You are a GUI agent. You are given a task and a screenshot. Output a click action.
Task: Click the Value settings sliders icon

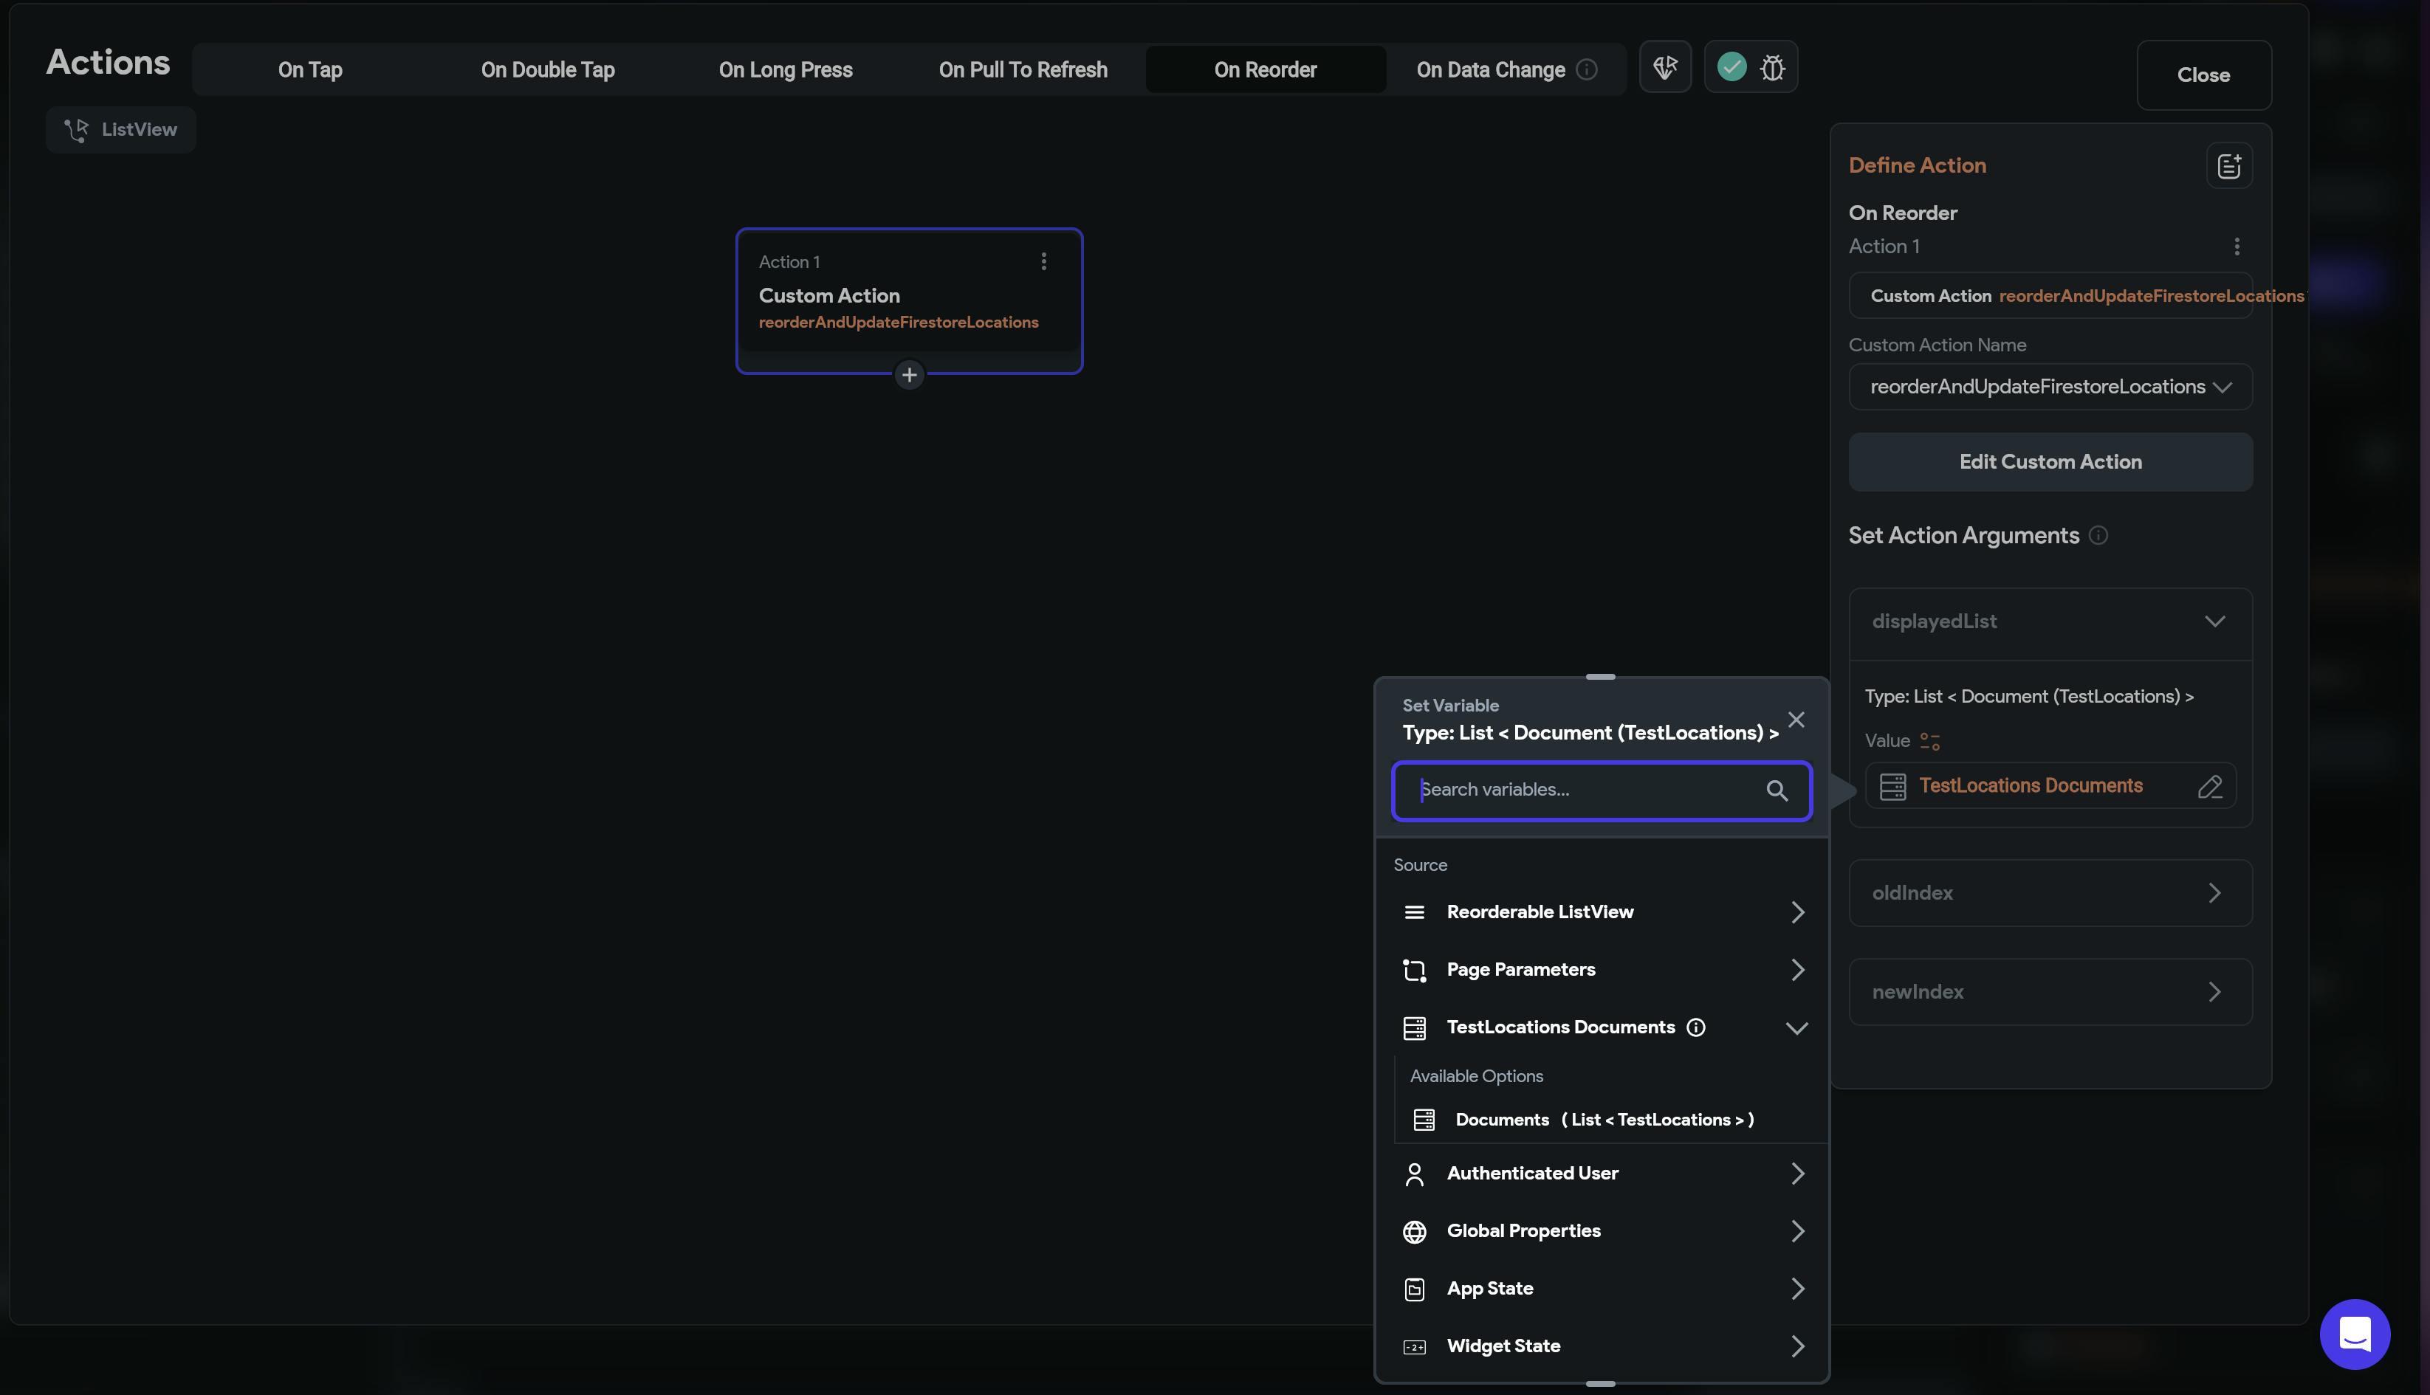(1930, 742)
